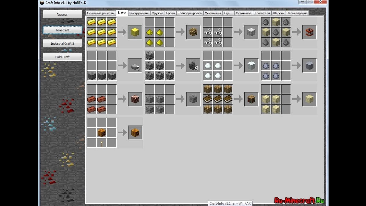Select the jack-o'-lantern output icon
366x206 pixels.
135,133
